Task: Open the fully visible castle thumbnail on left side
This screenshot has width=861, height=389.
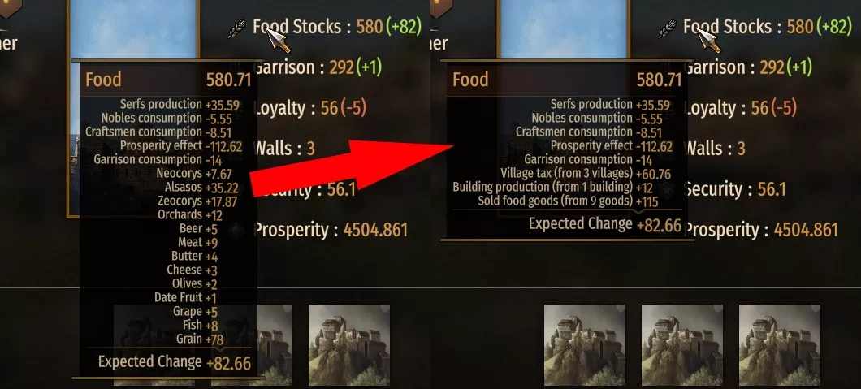Action: point(349,345)
